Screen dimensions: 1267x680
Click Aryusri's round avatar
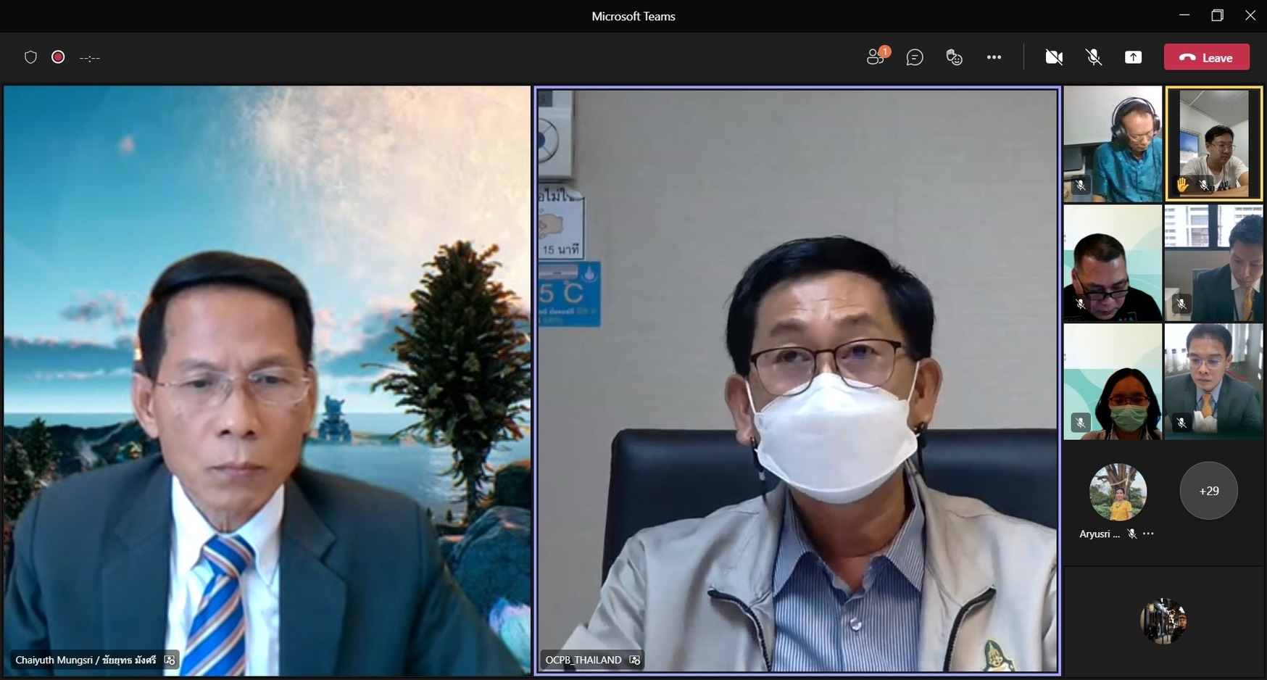tap(1118, 492)
